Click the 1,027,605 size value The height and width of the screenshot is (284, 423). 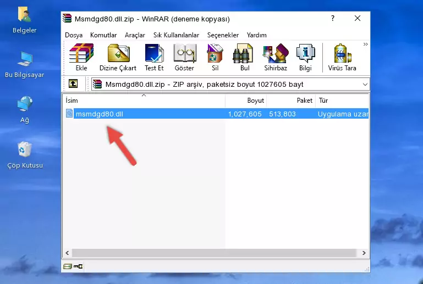click(245, 114)
